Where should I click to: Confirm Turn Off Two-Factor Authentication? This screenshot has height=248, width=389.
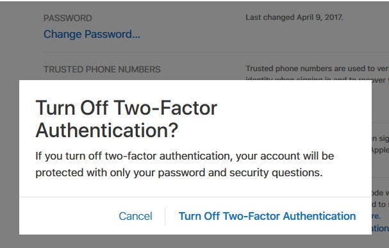point(267,216)
